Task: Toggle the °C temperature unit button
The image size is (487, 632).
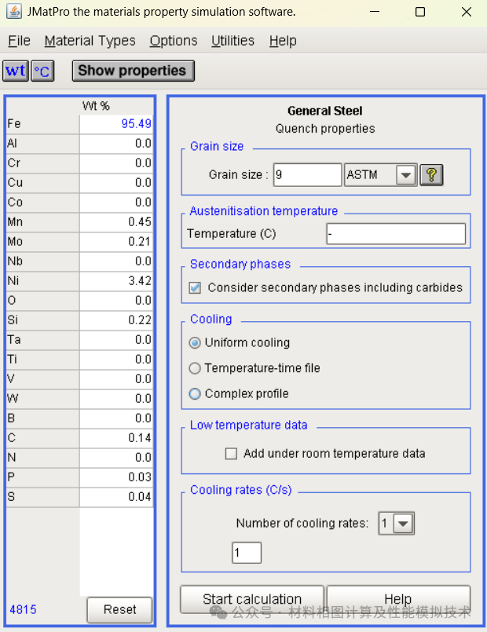Action: (x=42, y=71)
